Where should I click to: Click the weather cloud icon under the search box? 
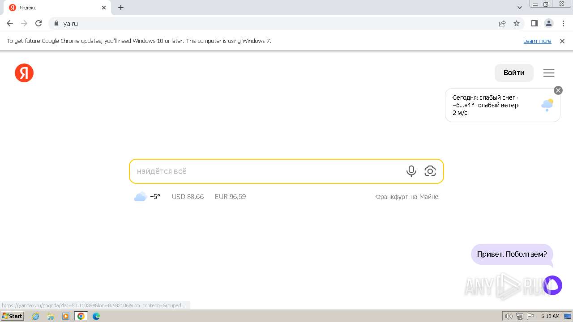(x=141, y=197)
